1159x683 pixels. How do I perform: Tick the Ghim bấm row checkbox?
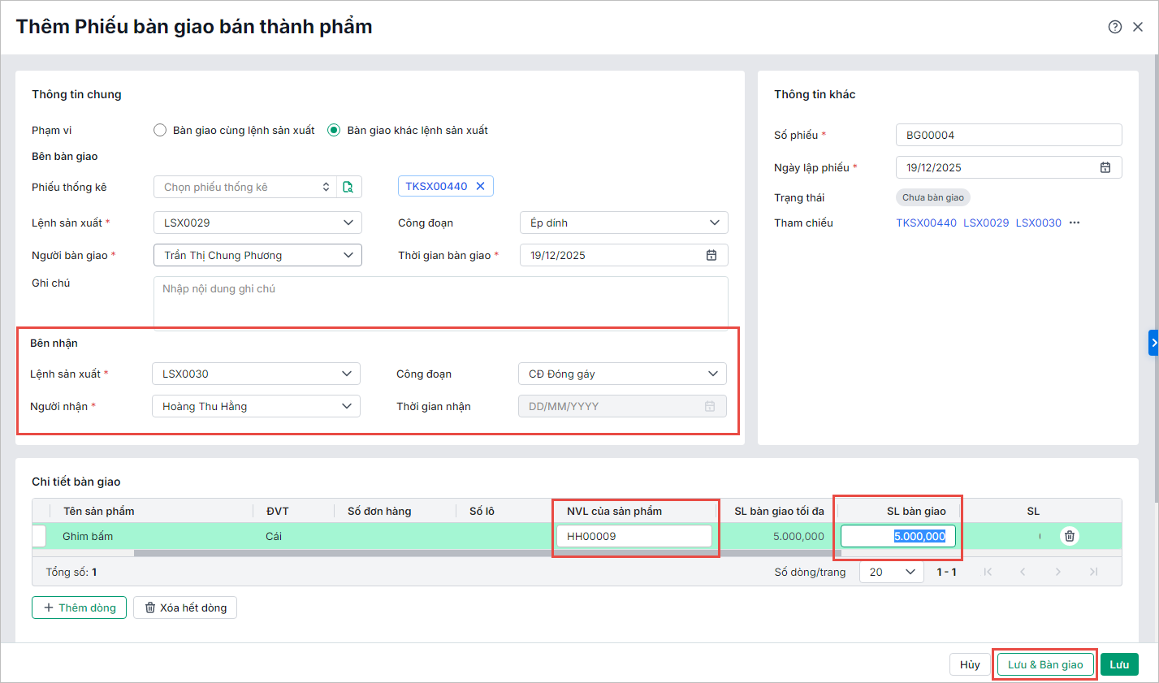tap(39, 536)
